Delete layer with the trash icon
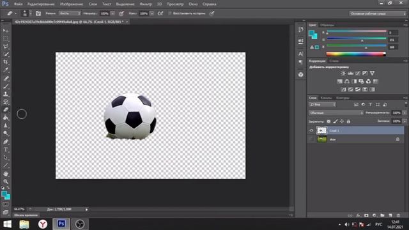 click(x=398, y=215)
